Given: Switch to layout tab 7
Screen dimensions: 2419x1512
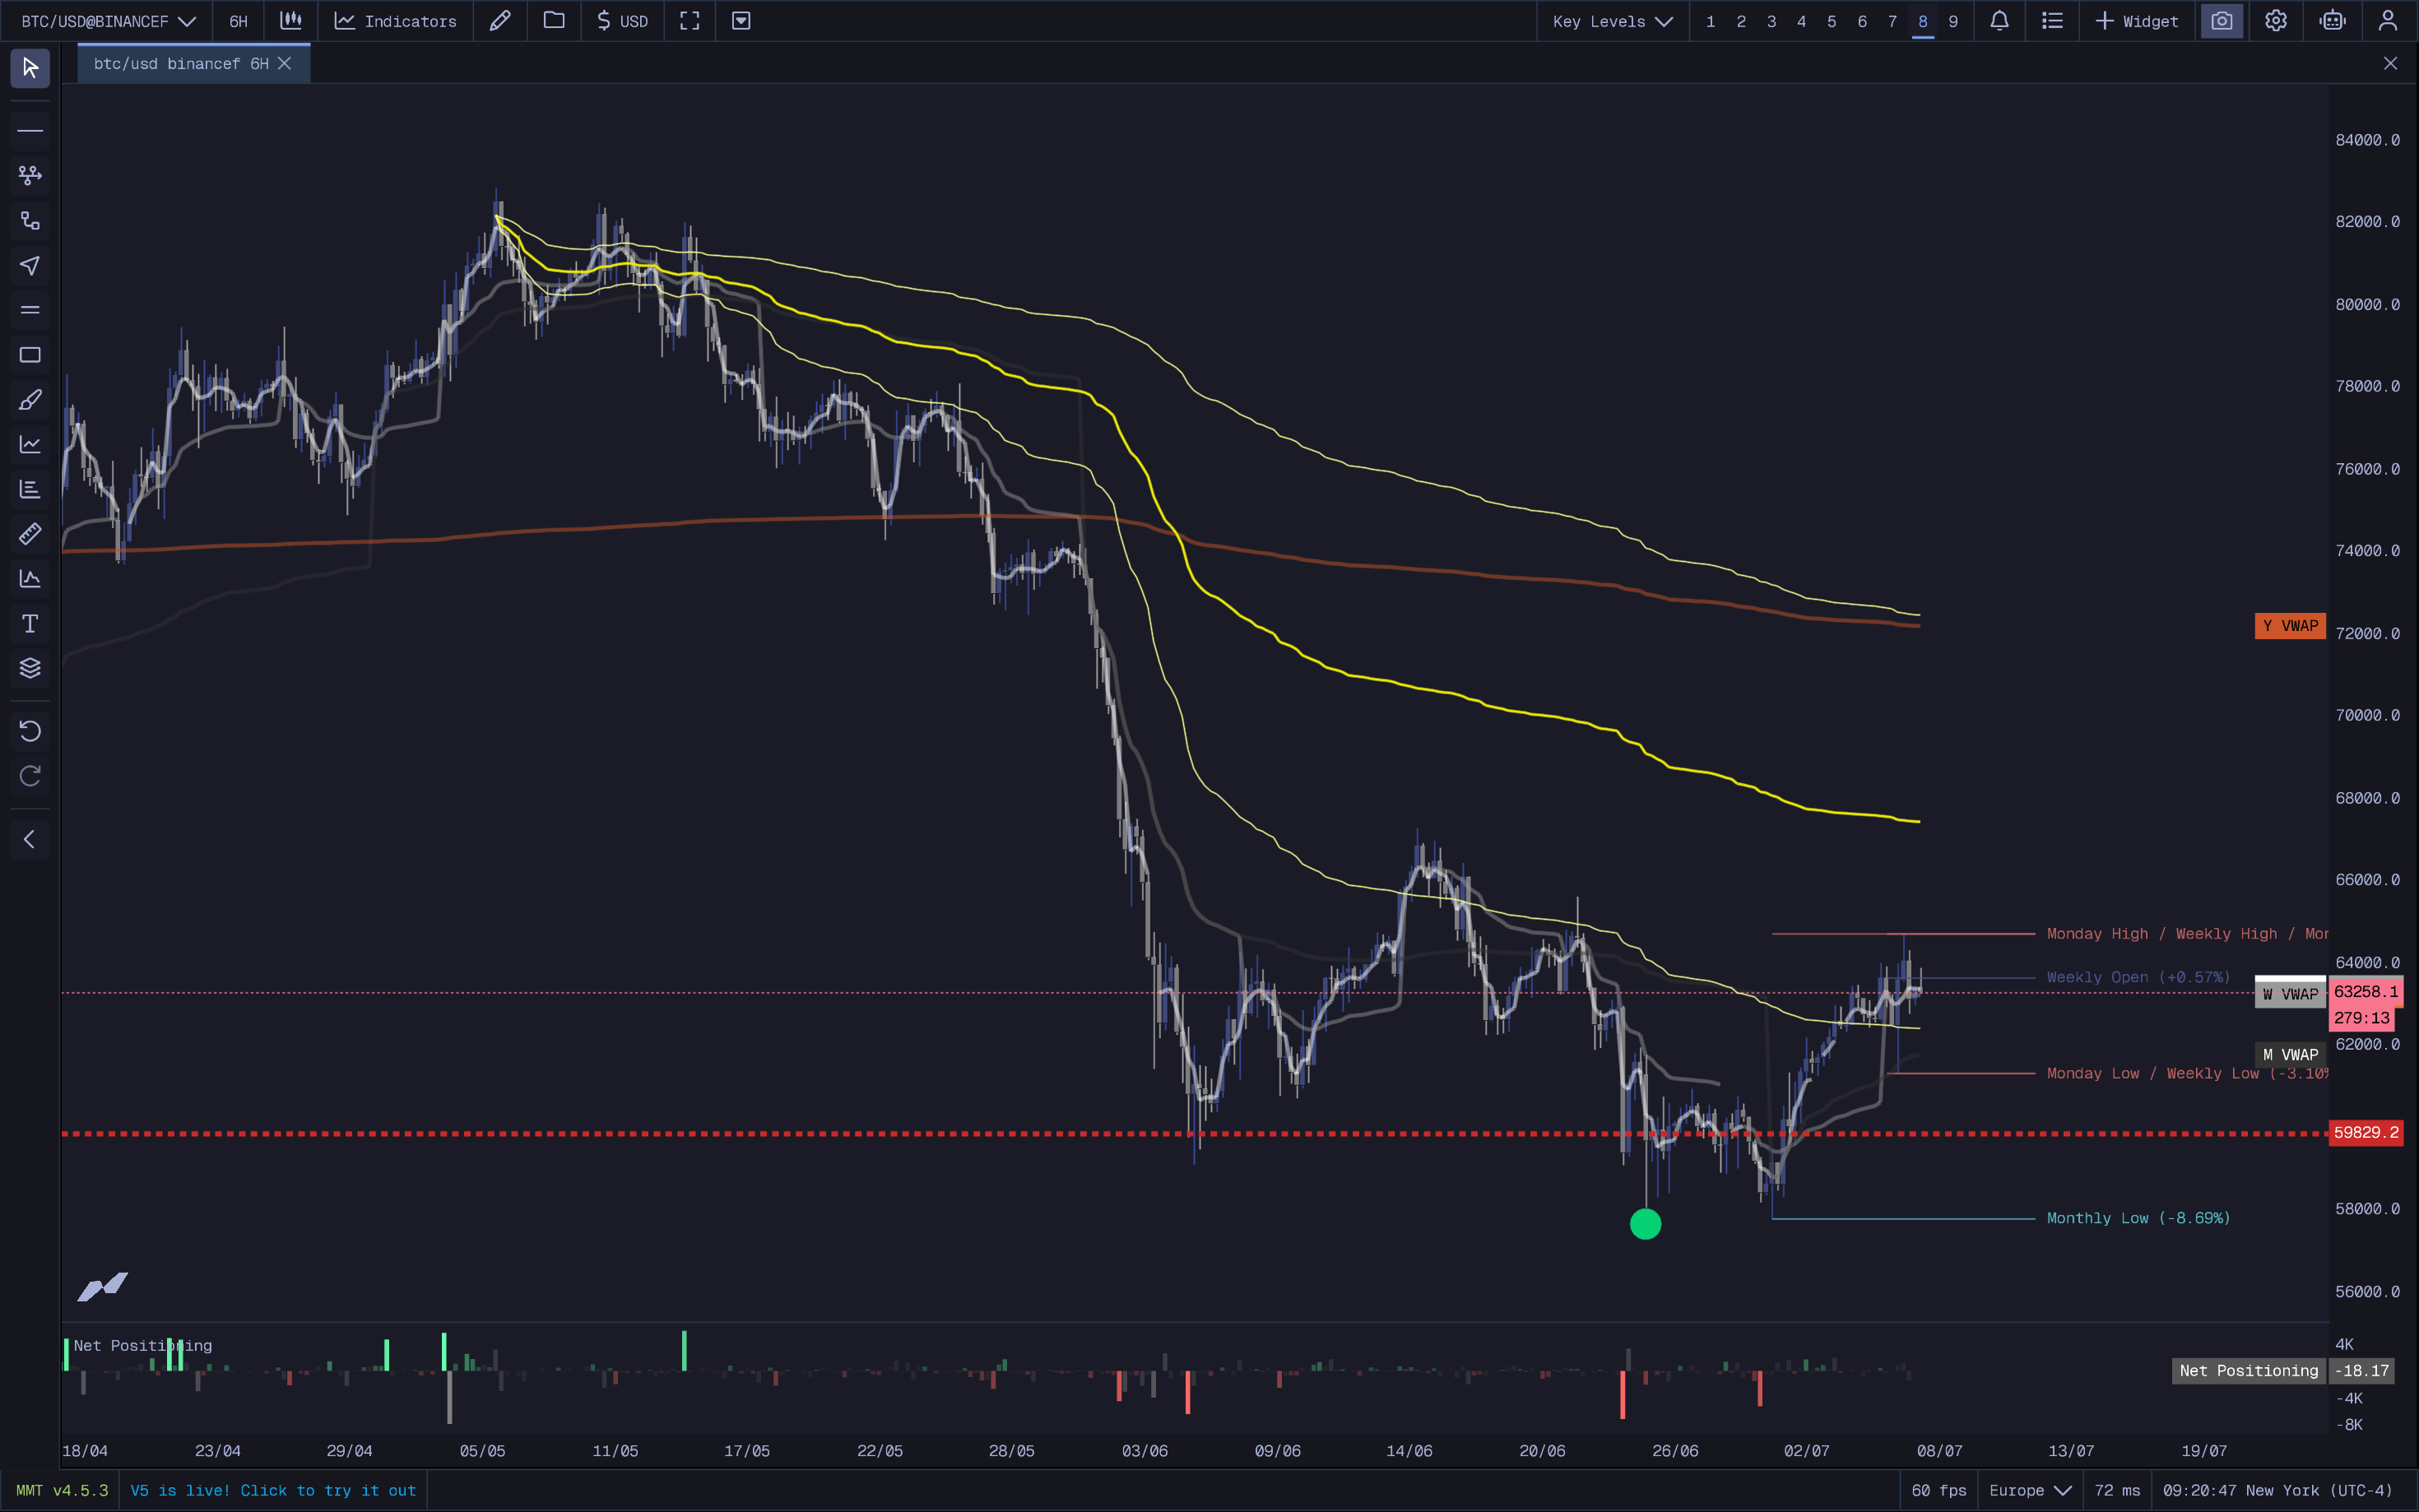Looking at the screenshot, I should 1892,21.
